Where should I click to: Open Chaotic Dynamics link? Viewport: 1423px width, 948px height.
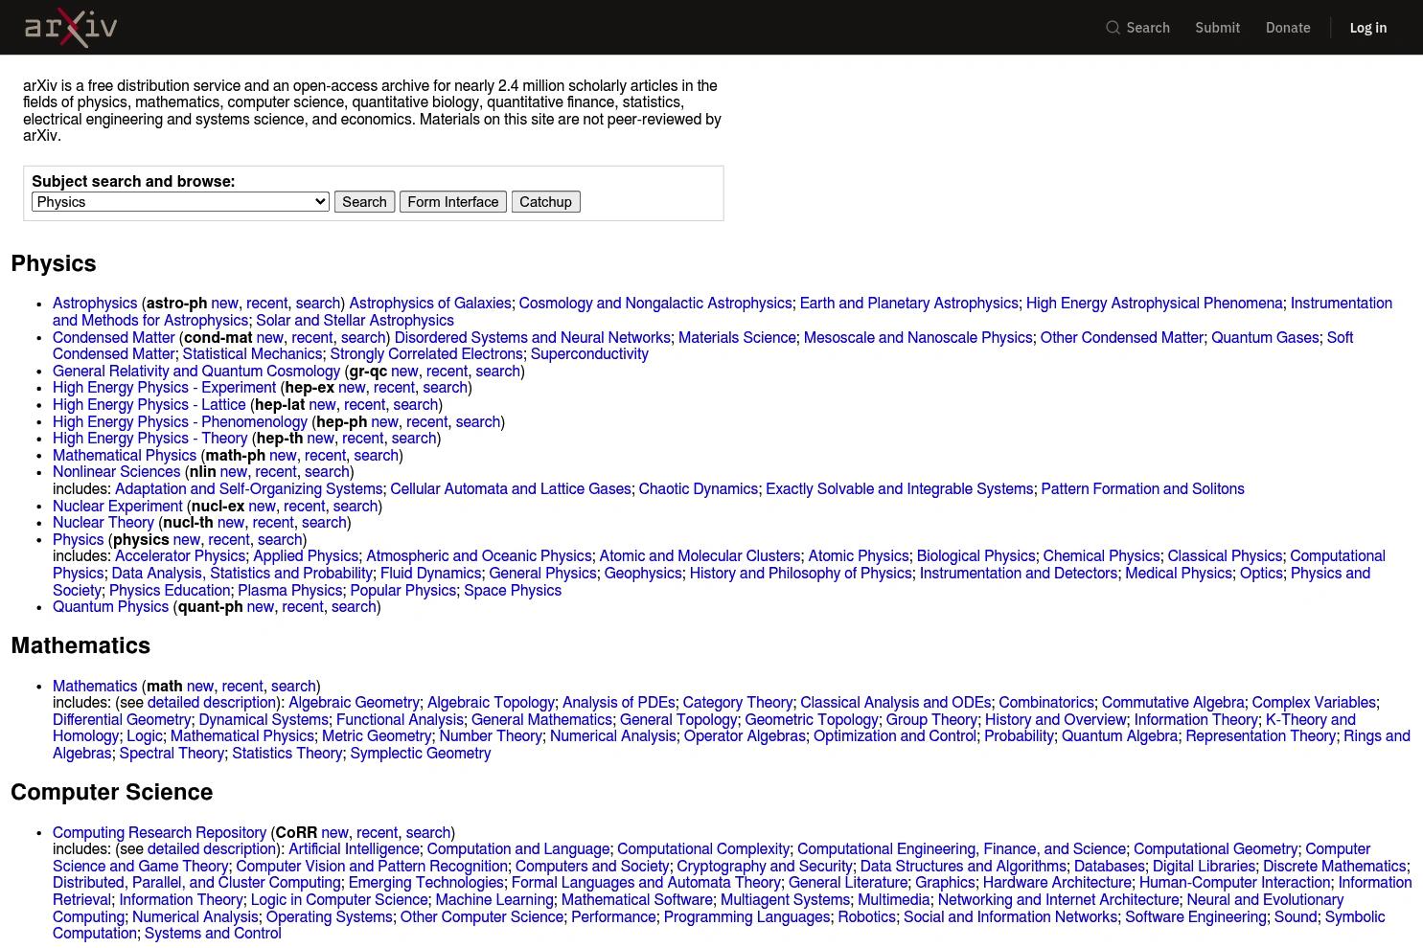coord(699,489)
